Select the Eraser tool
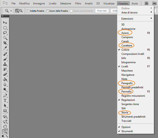The height and width of the screenshot is (138, 158). pyautogui.click(x=5, y=74)
